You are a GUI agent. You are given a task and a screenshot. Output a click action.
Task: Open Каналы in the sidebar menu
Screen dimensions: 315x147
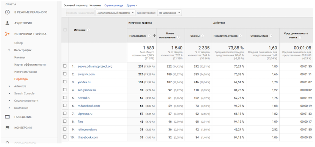coord(20,57)
